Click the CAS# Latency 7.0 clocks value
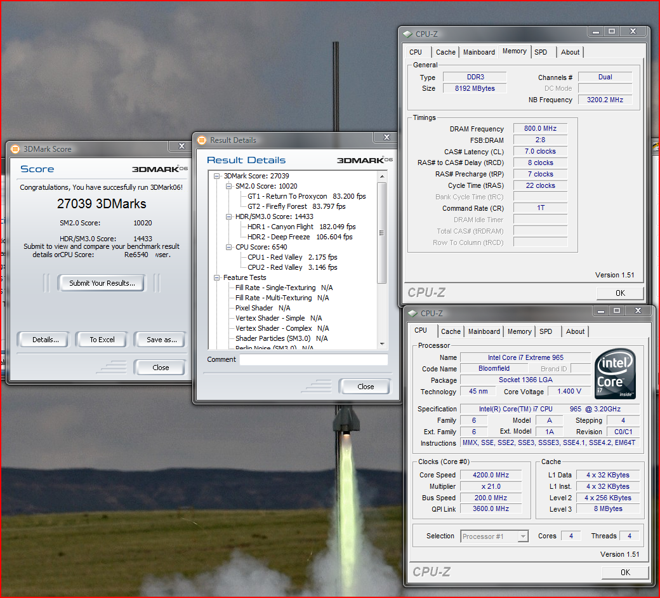 540,151
